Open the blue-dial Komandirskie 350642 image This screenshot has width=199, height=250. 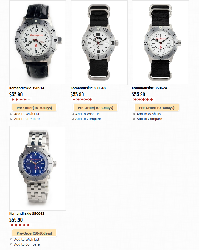pos(38,168)
